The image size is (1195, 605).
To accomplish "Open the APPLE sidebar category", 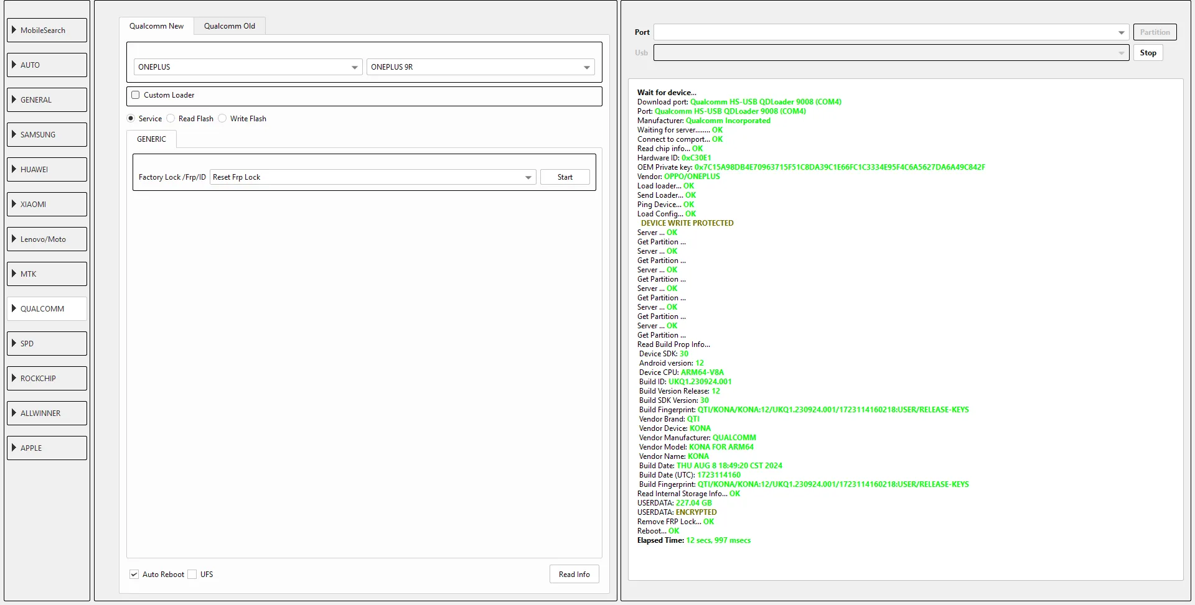I will 47,448.
